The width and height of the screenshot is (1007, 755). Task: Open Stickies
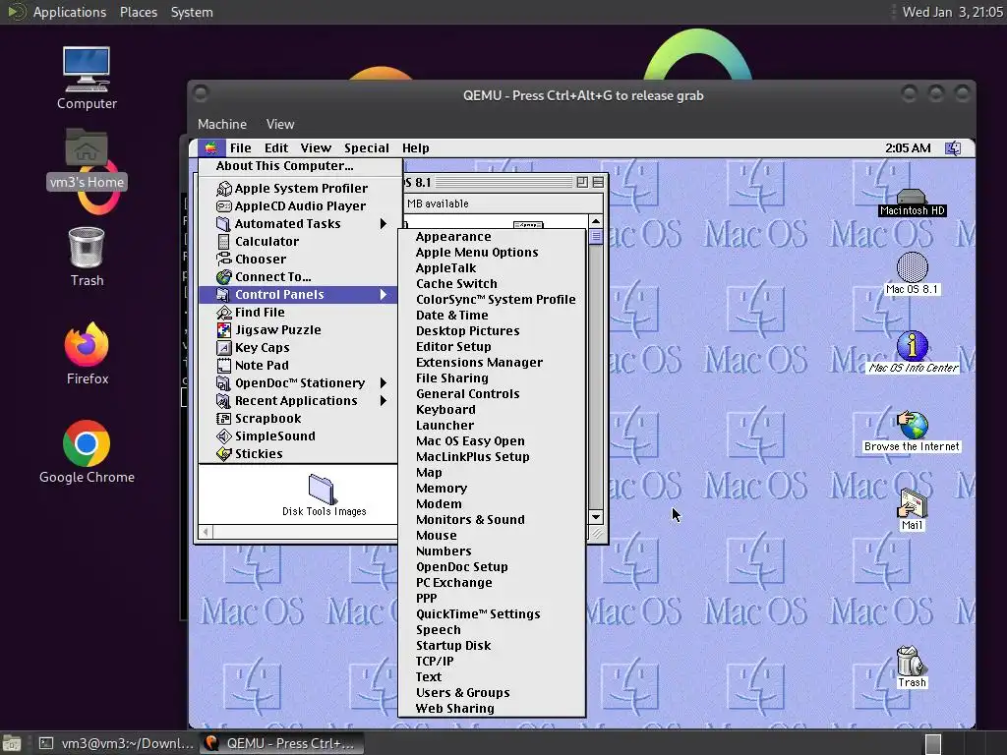coord(297,454)
